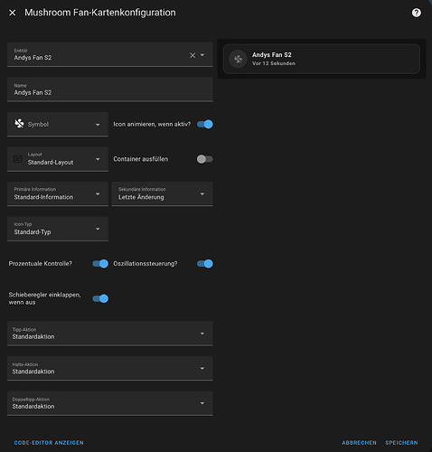Click the layout icon beside Standard-Layout

coord(18,159)
